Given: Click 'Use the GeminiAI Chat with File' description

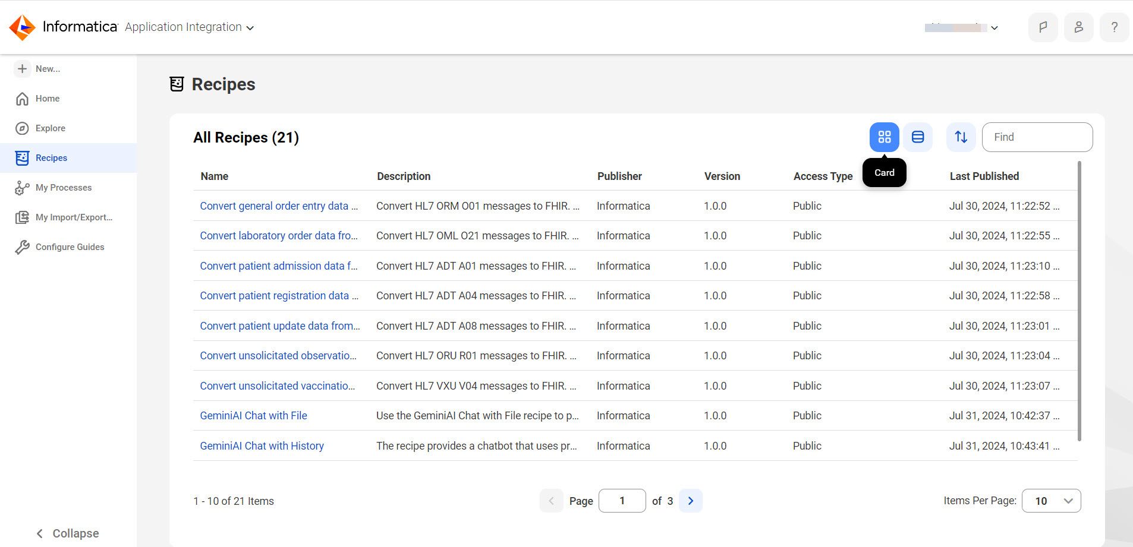Looking at the screenshot, I should click(x=477, y=416).
